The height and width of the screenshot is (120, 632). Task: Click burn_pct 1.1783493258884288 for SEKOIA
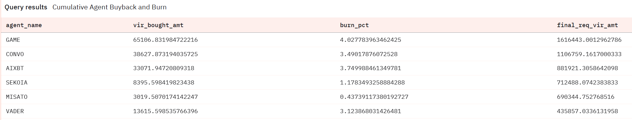tap(372, 83)
